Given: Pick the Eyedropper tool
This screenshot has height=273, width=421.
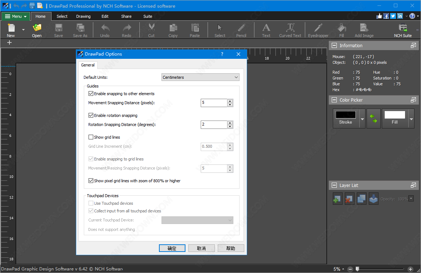Looking at the screenshot, I should [318, 28].
